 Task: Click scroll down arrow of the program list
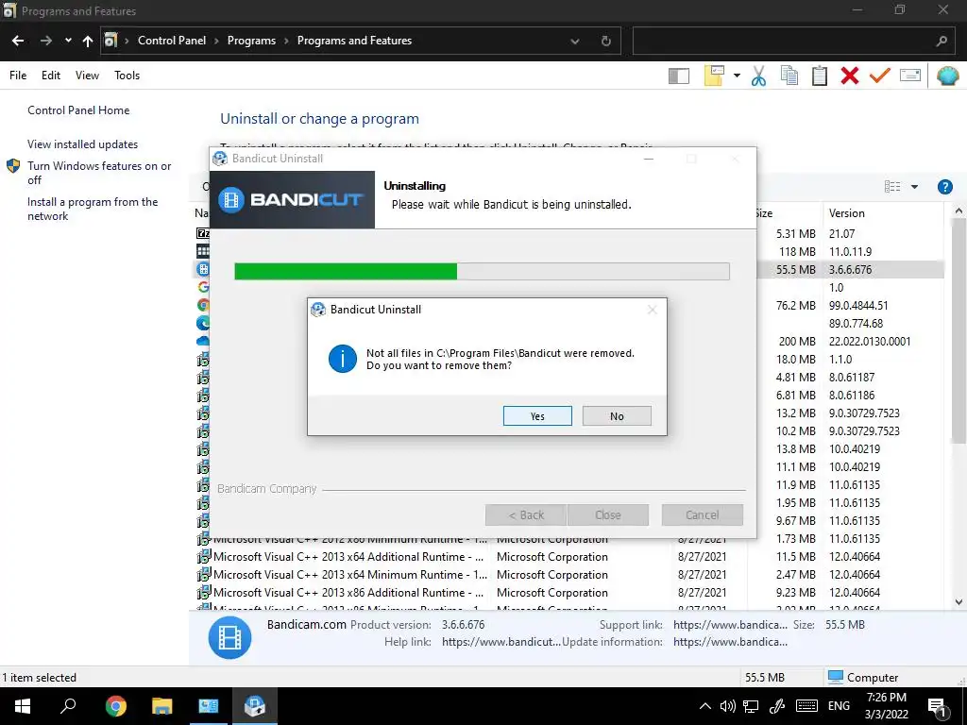pos(959,602)
